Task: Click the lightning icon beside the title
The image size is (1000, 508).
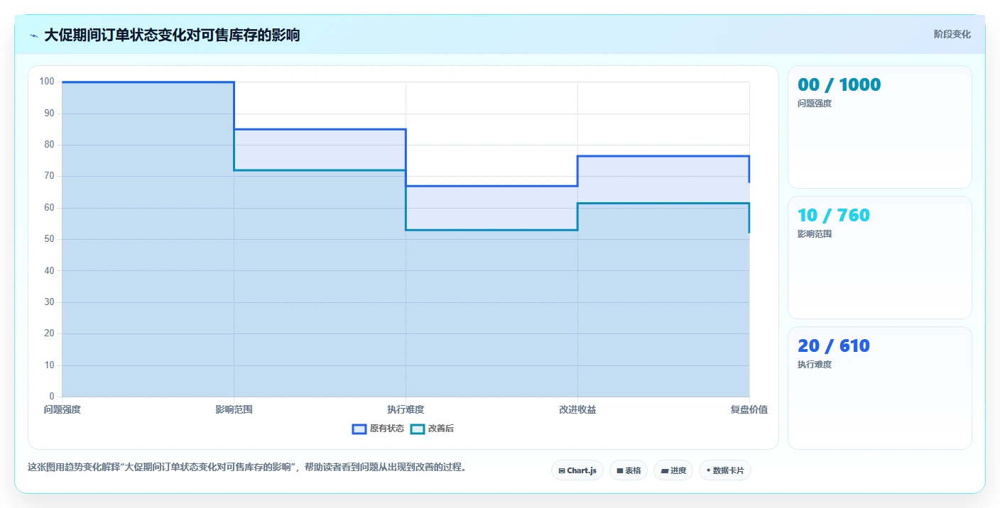Action: (33, 35)
